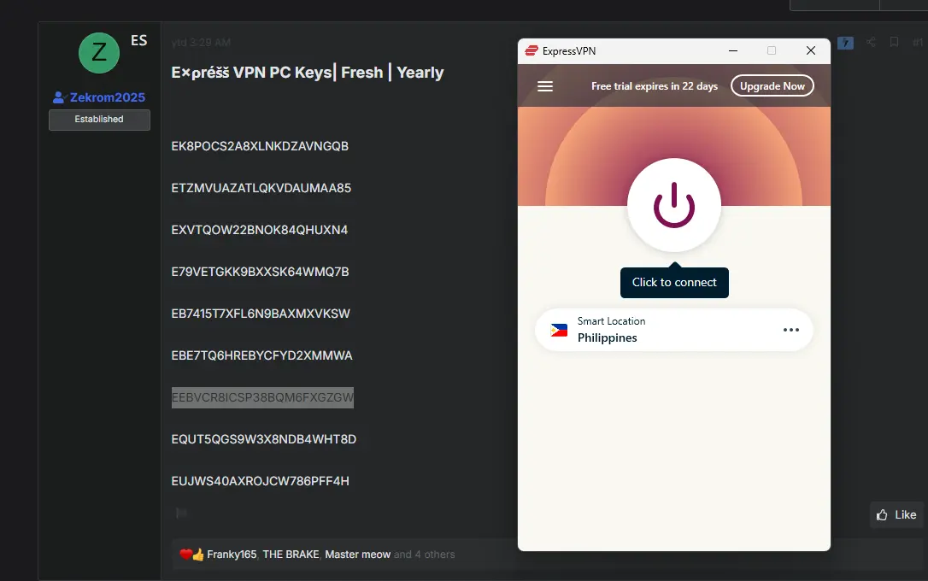Click the ES country label near avatar
This screenshot has height=581, width=928.
coord(139,40)
